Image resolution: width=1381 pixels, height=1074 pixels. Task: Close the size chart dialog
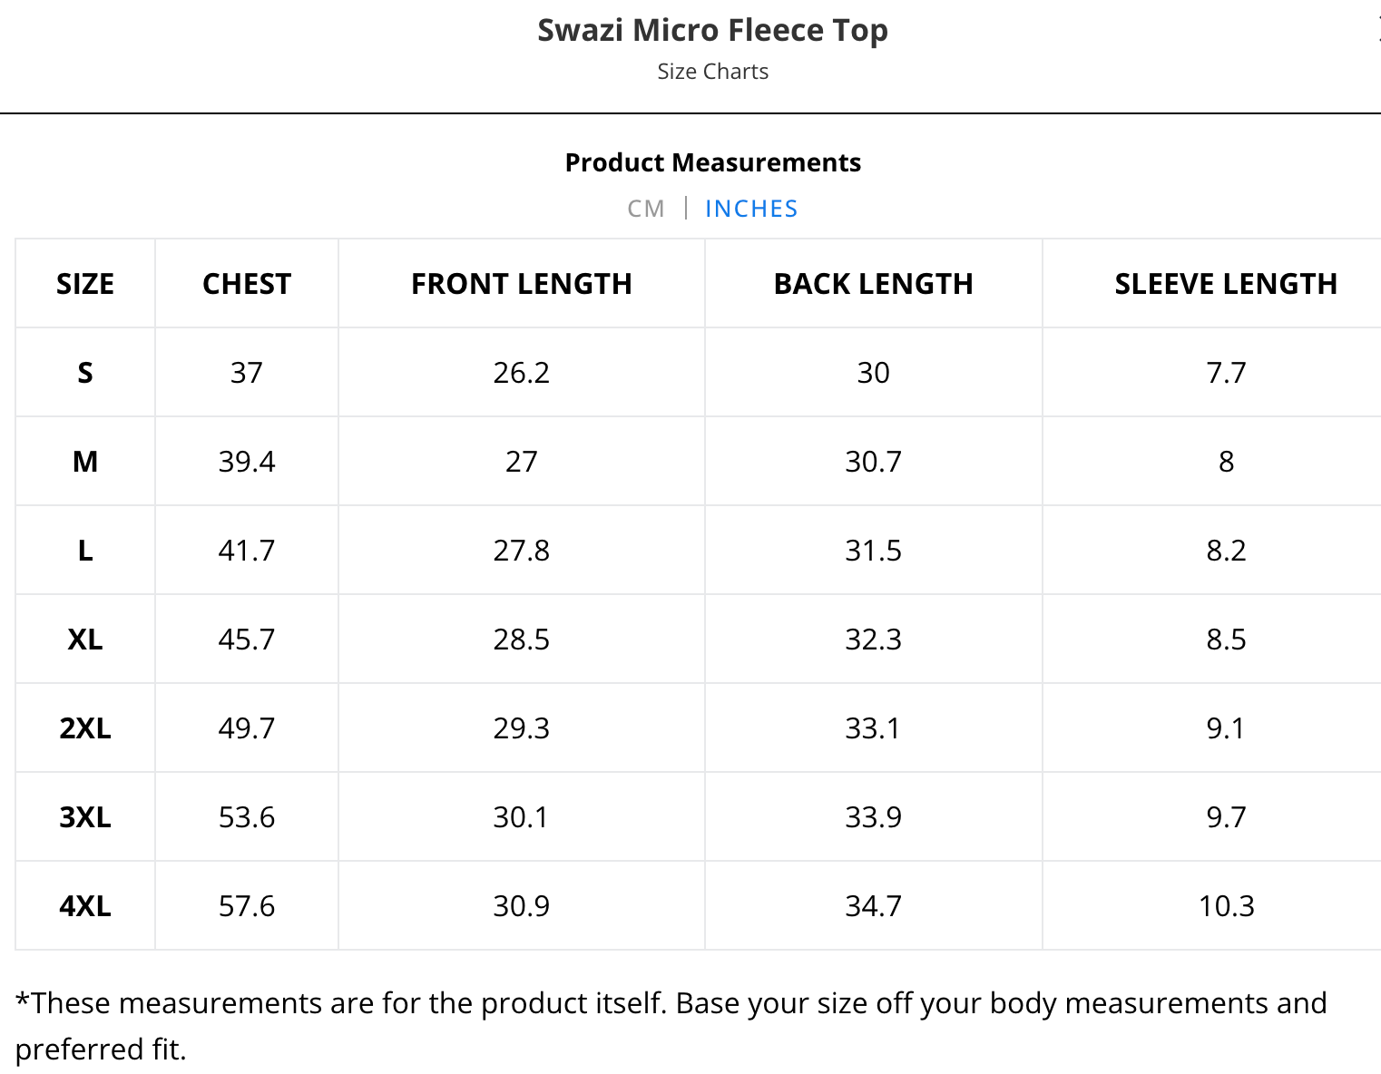click(x=1377, y=31)
